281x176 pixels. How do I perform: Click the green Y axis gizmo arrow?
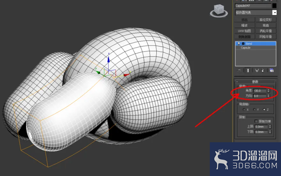(98, 72)
